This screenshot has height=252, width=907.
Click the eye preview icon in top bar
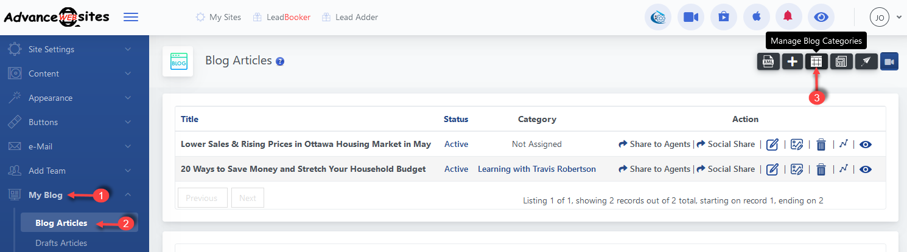pos(821,17)
